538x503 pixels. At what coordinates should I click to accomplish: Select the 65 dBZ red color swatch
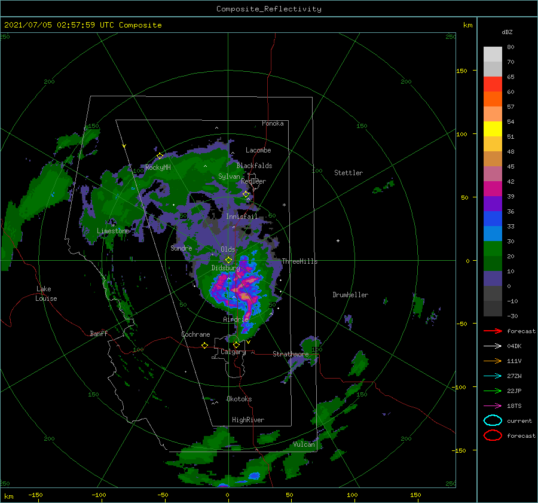tap(493, 84)
